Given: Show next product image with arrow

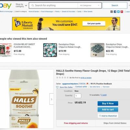Looking at the screenshot, I should 52,99.
